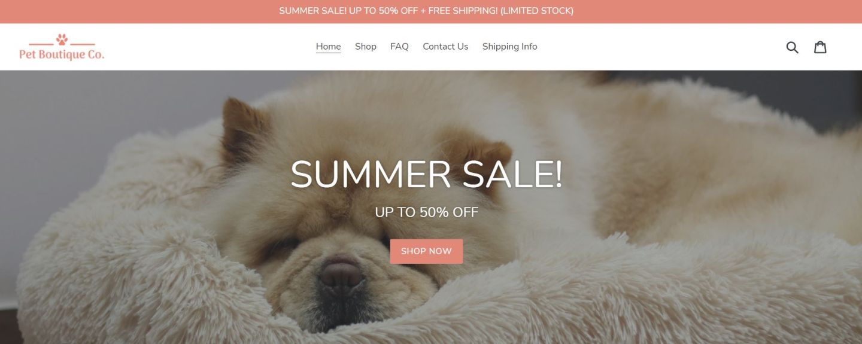862x344 pixels.
Task: Select Contact Us in navigation
Action: pos(445,47)
